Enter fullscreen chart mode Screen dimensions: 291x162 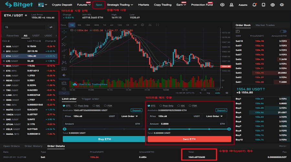click(157, 25)
